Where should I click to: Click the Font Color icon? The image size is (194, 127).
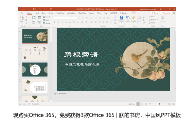pyautogui.click(x=86, y=22)
